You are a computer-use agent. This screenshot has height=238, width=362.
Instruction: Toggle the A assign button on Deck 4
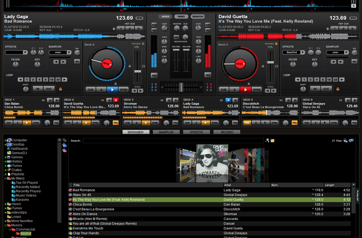point(228,100)
